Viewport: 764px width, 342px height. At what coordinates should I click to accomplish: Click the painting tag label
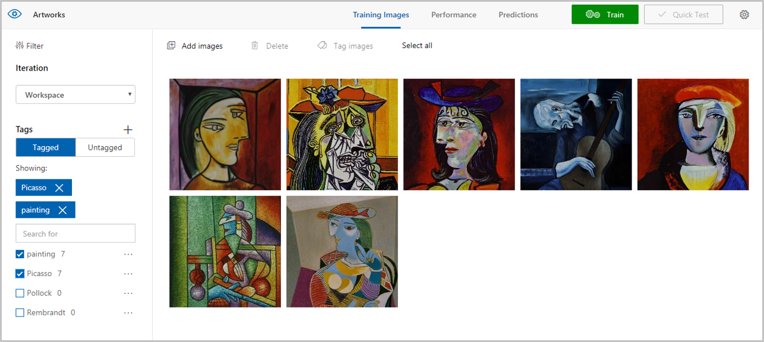pos(41,254)
